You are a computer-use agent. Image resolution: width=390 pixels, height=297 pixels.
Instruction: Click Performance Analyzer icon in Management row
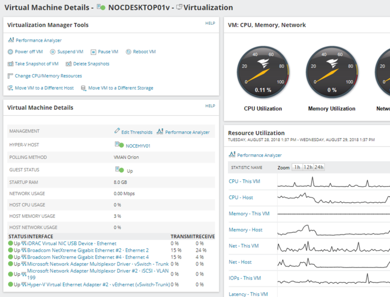160,131
